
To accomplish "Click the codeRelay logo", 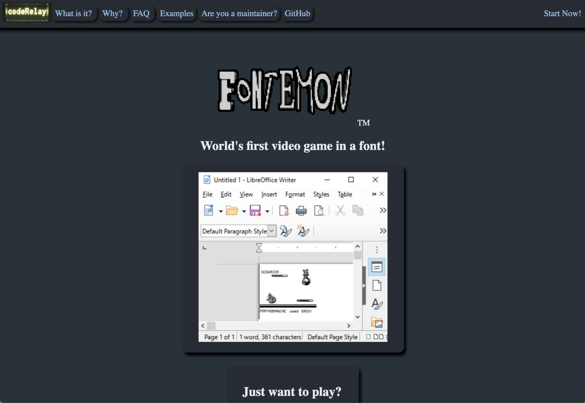I will [27, 13].
